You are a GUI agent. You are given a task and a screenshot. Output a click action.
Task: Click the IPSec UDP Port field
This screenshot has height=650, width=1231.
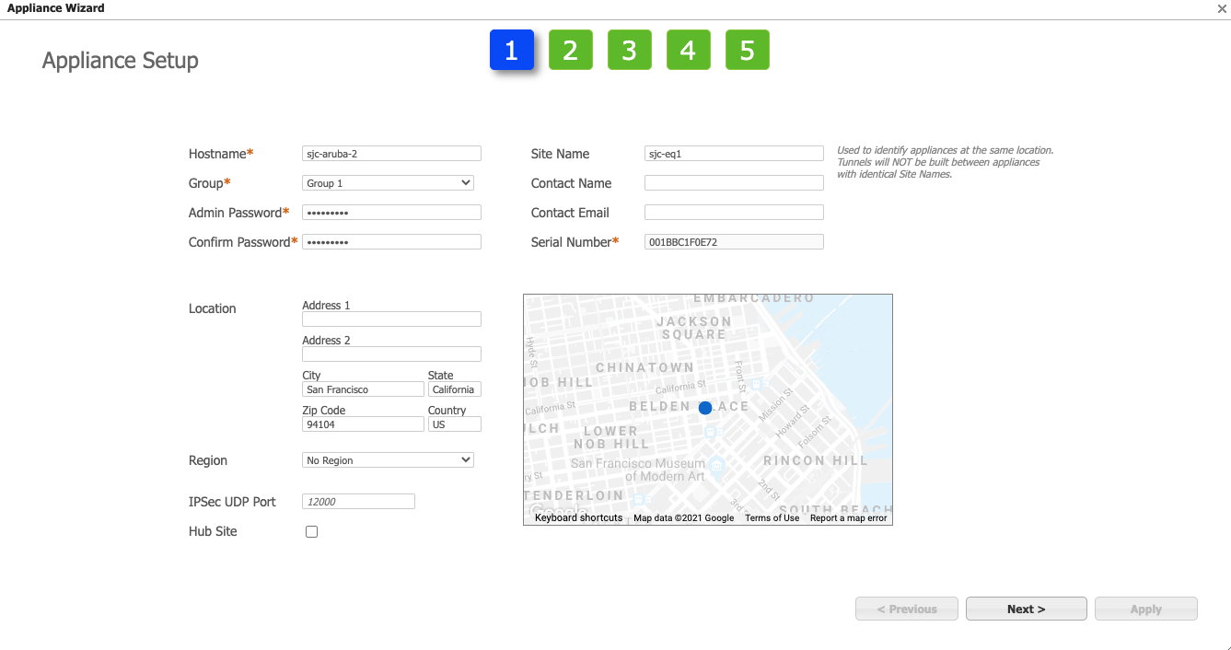pos(358,502)
